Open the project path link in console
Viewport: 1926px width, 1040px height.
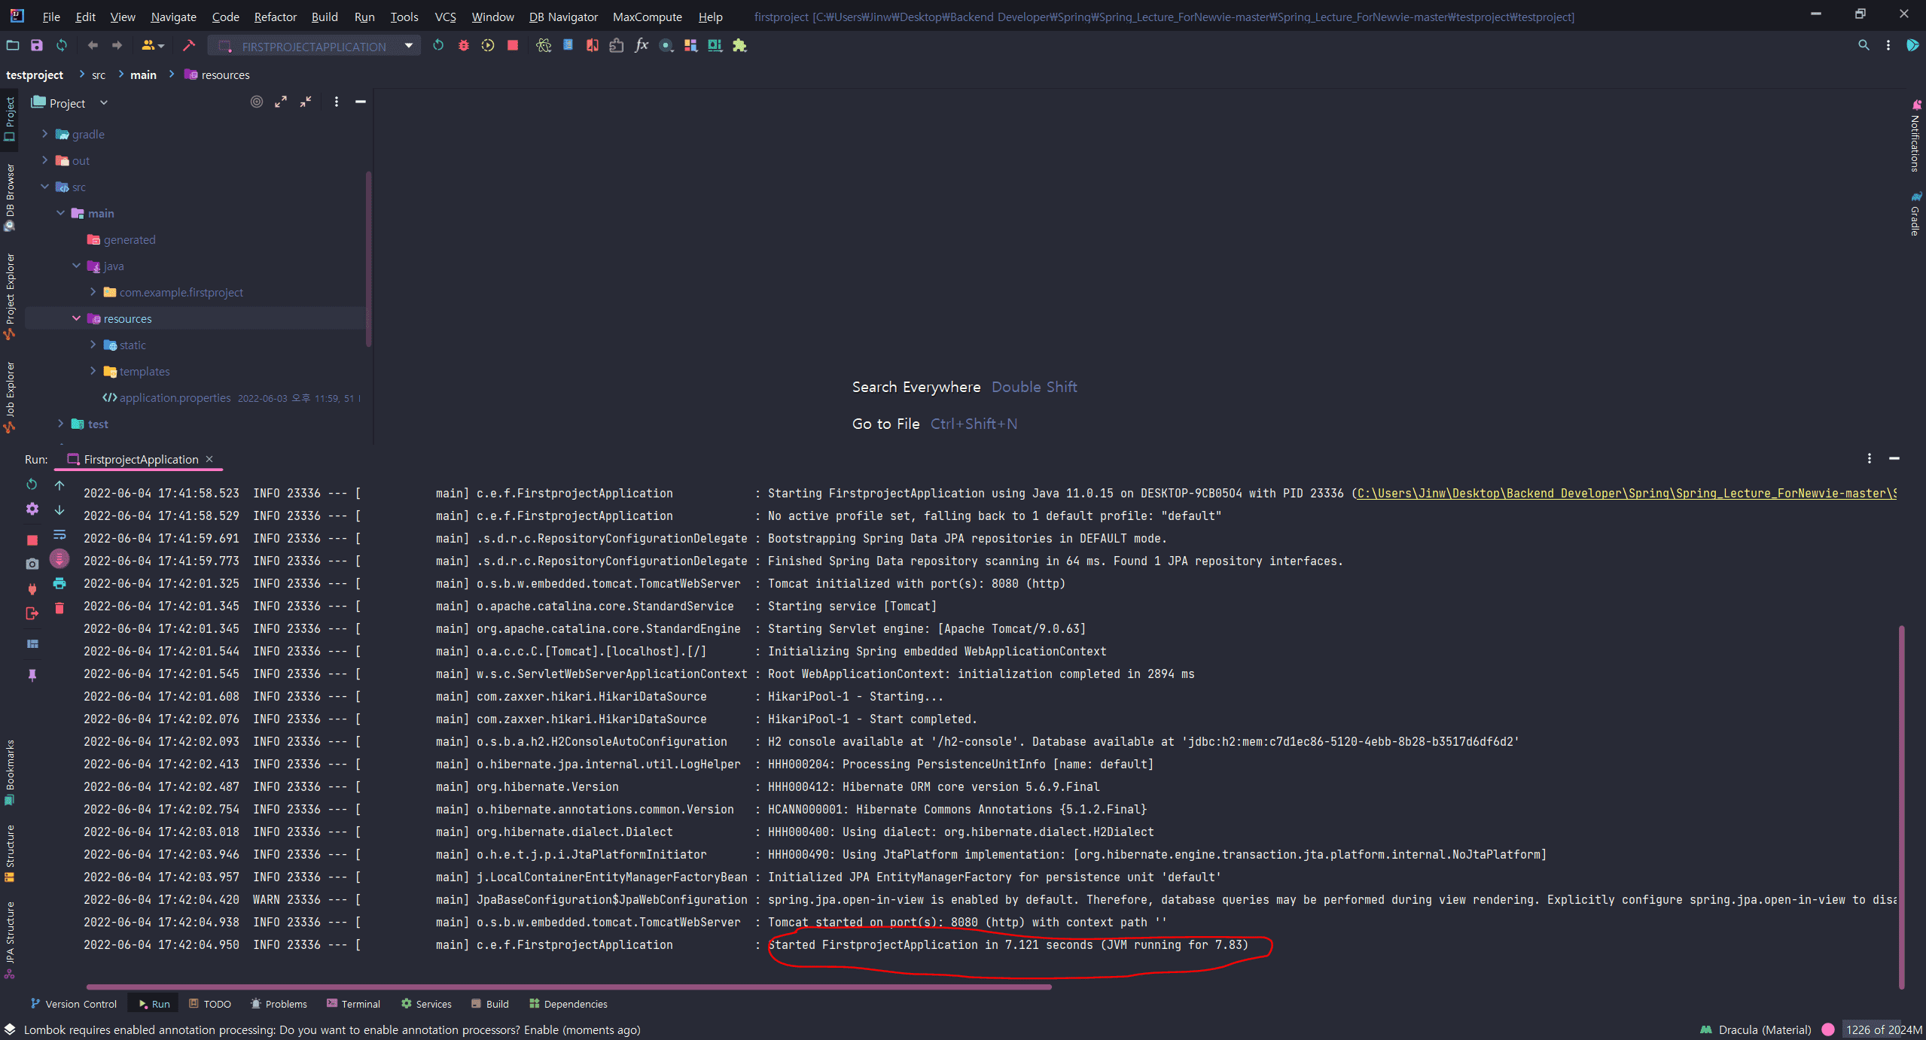tap(1626, 494)
